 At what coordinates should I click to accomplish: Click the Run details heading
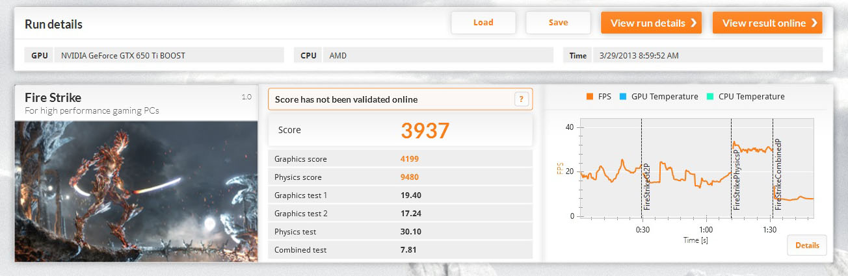point(53,25)
